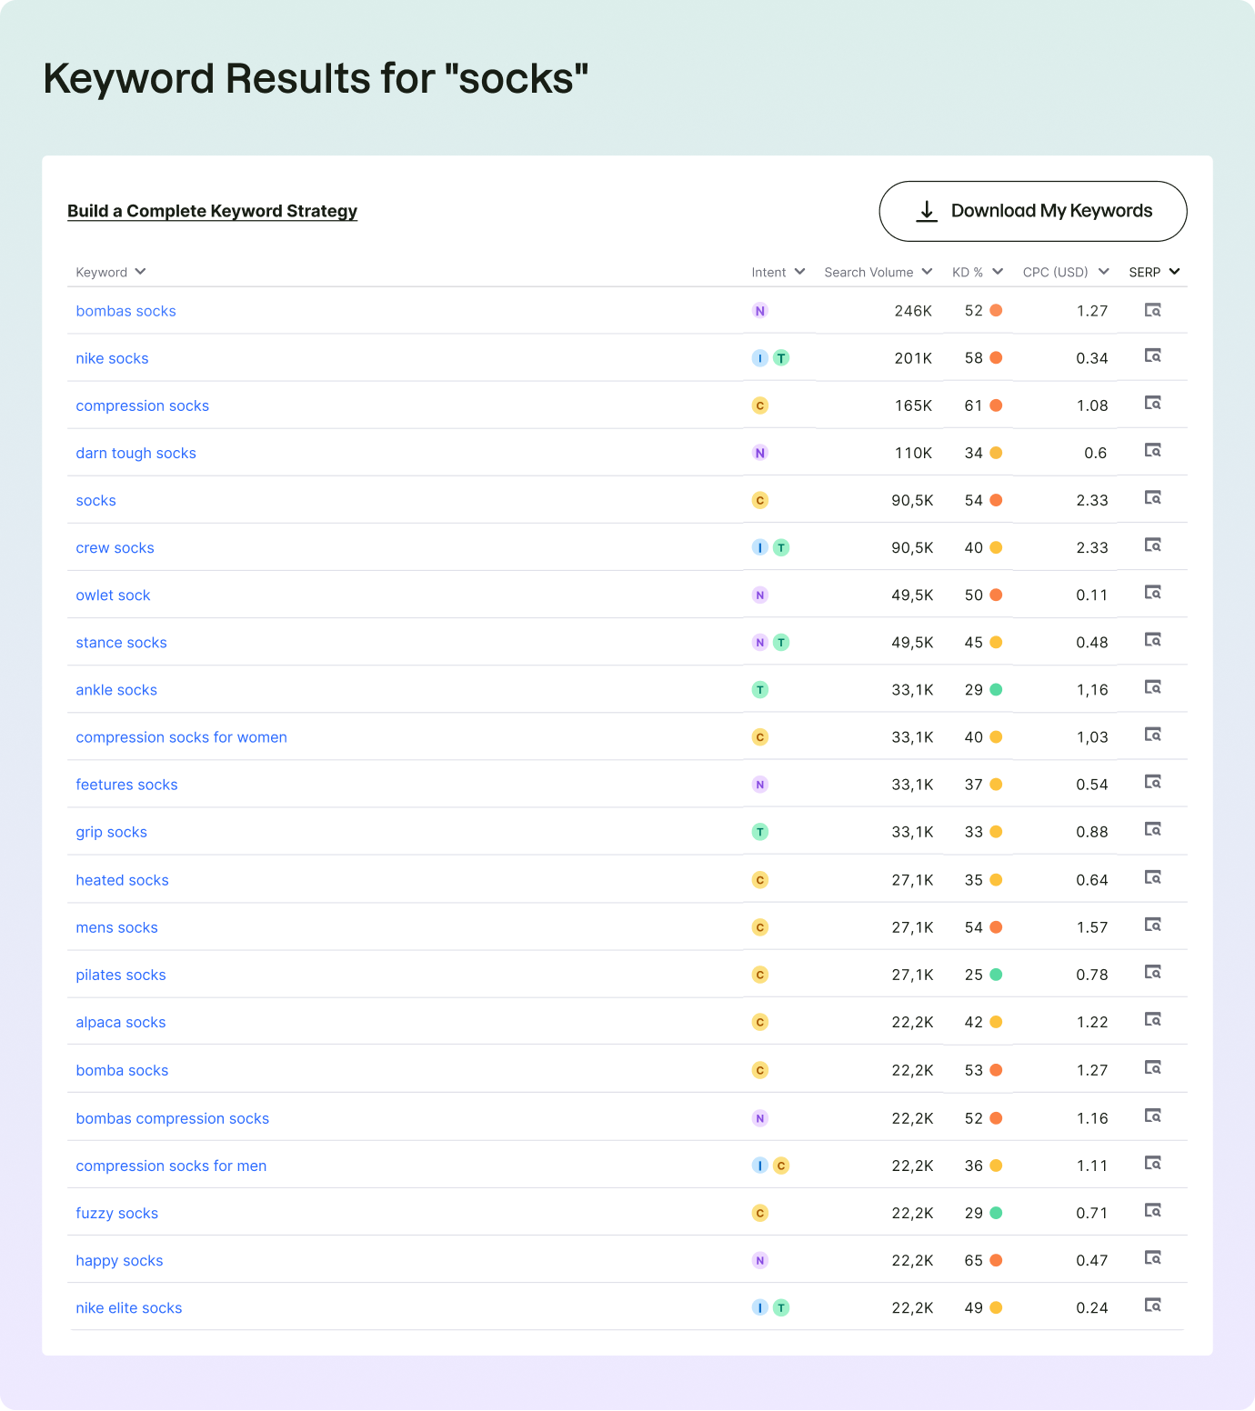Open the feetures socks keyword link

coord(126,785)
